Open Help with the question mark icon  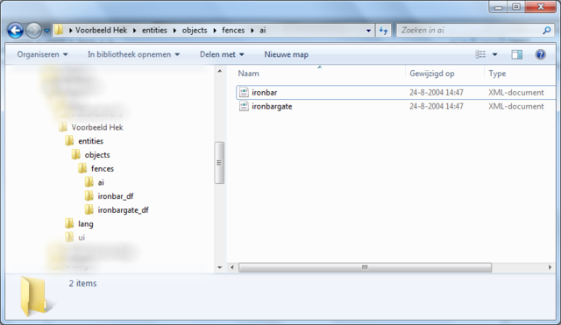540,54
